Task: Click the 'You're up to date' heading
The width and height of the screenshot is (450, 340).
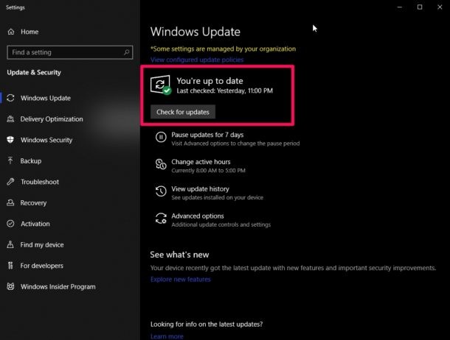Action: (x=210, y=81)
